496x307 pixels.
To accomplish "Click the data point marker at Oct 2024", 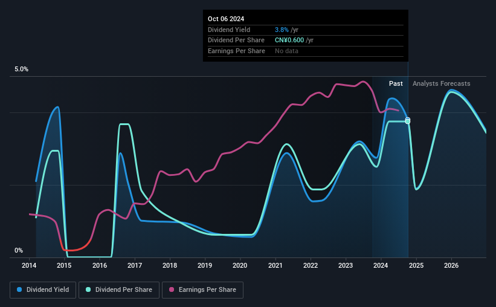I will pyautogui.click(x=408, y=121).
